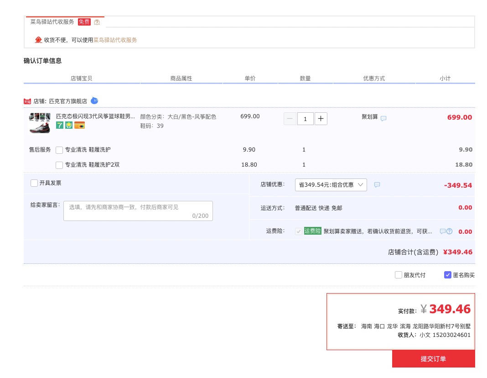Click the 店铺宝贝 column header
Image resolution: width=487 pixels, height=378 pixels.
81,79
